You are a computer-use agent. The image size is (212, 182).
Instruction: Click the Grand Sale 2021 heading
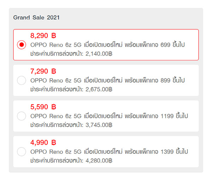(x=37, y=17)
